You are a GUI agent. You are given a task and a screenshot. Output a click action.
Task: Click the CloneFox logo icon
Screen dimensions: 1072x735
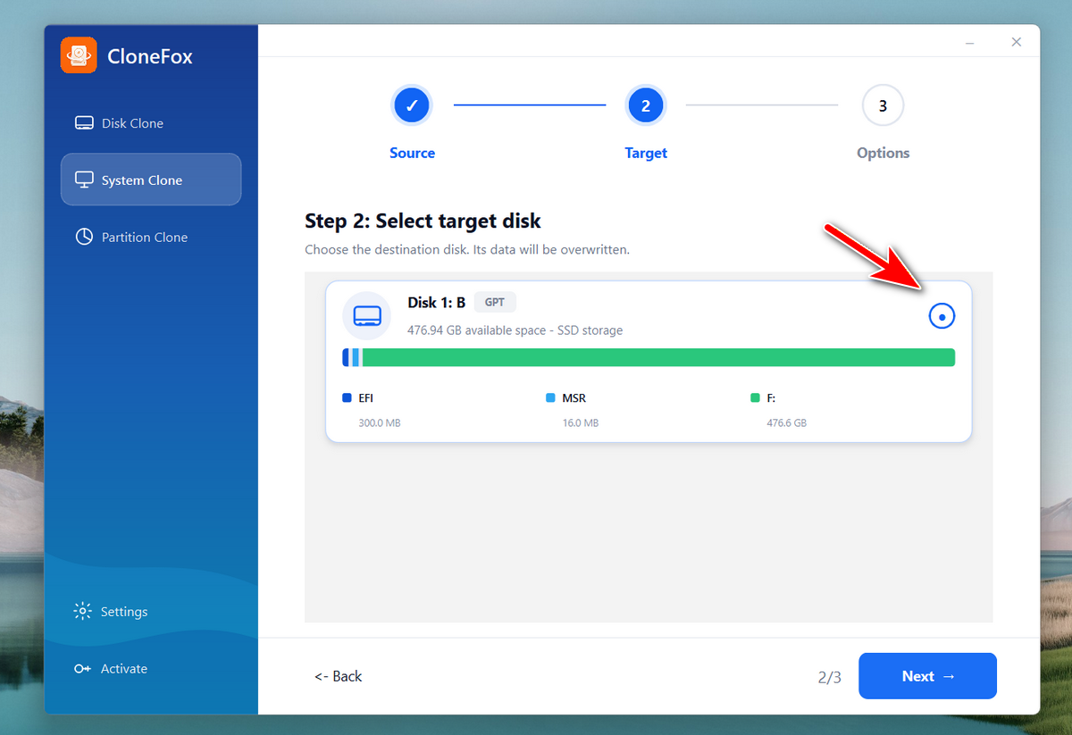tap(79, 55)
